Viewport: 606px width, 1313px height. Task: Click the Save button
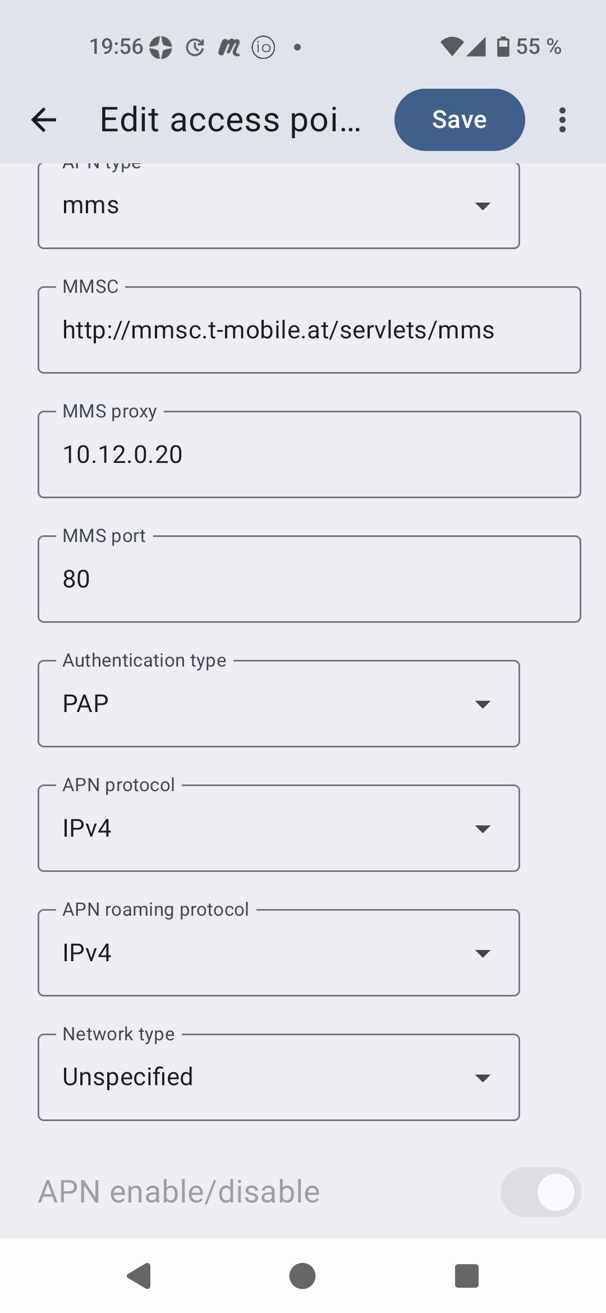(x=460, y=120)
